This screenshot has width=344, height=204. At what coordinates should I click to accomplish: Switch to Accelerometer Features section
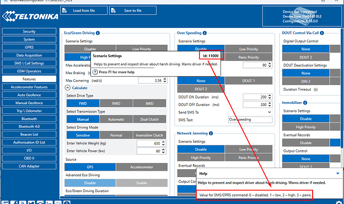coord(29,87)
